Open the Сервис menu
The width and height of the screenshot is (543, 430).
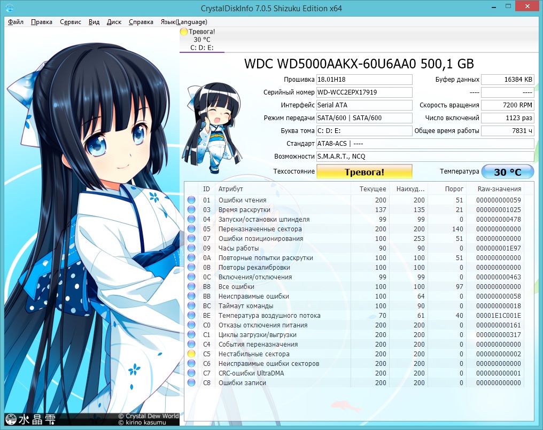[x=71, y=22]
